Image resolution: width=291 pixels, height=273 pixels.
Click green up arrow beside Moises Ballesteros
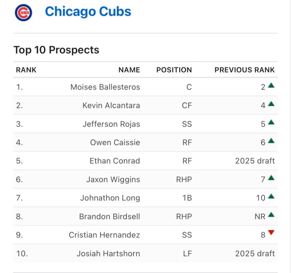[x=271, y=86]
